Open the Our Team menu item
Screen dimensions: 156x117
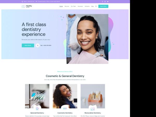(x=73, y=6)
